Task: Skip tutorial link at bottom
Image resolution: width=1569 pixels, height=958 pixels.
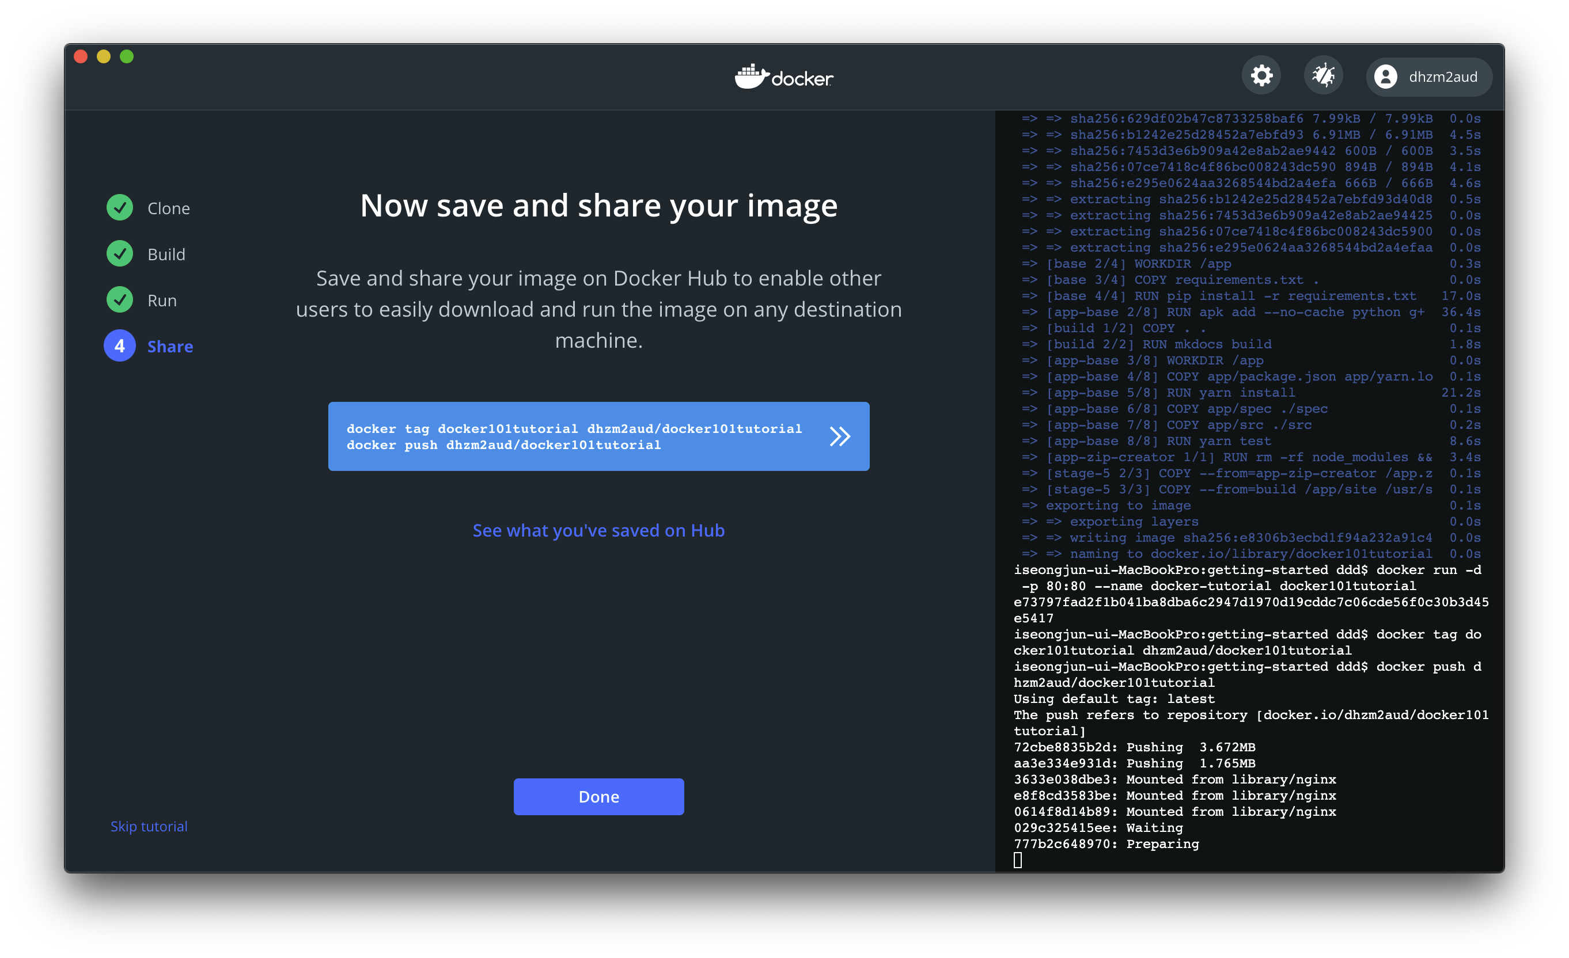Action: [149, 826]
